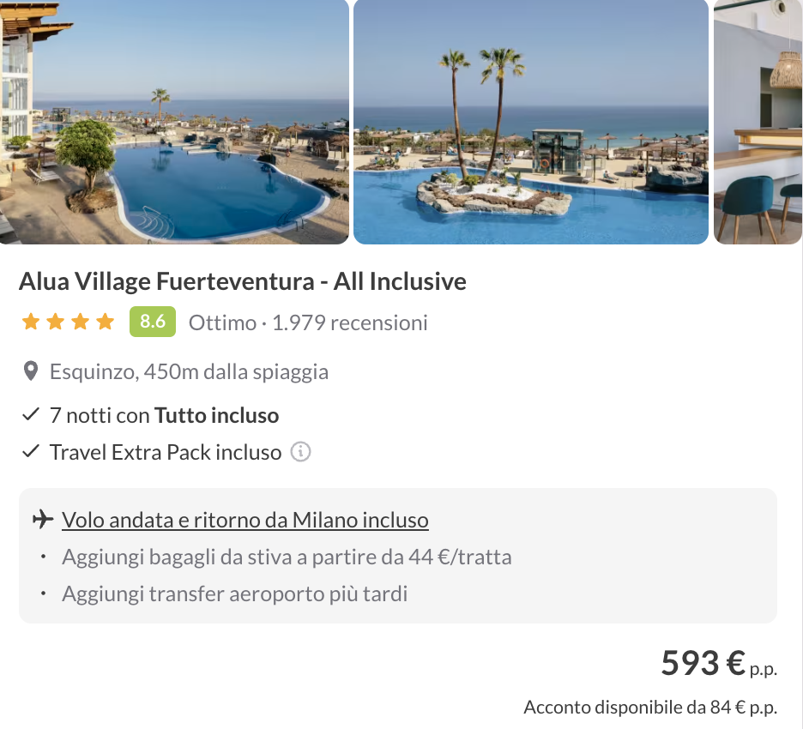Click the 7 notti con Tutto incluso text
This screenshot has width=803, height=729.
point(165,415)
